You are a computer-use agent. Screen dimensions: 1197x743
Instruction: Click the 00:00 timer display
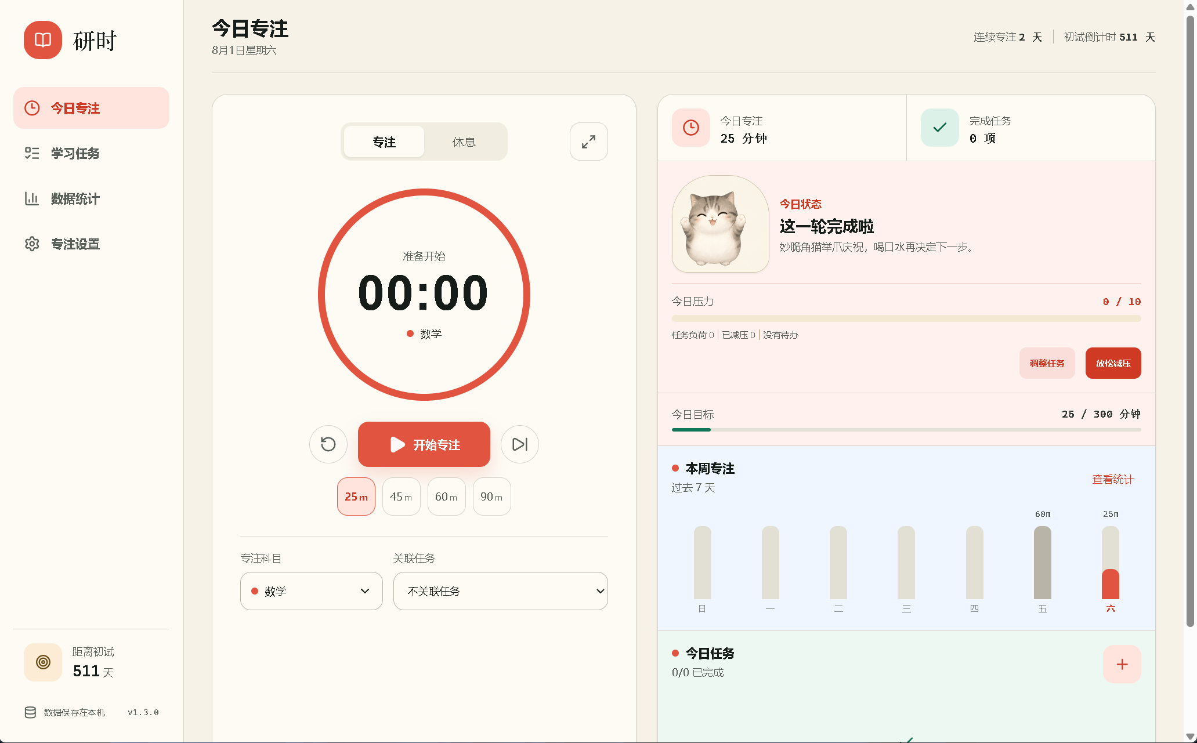click(424, 293)
